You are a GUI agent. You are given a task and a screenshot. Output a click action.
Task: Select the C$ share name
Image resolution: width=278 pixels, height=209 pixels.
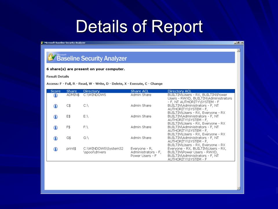point(69,106)
